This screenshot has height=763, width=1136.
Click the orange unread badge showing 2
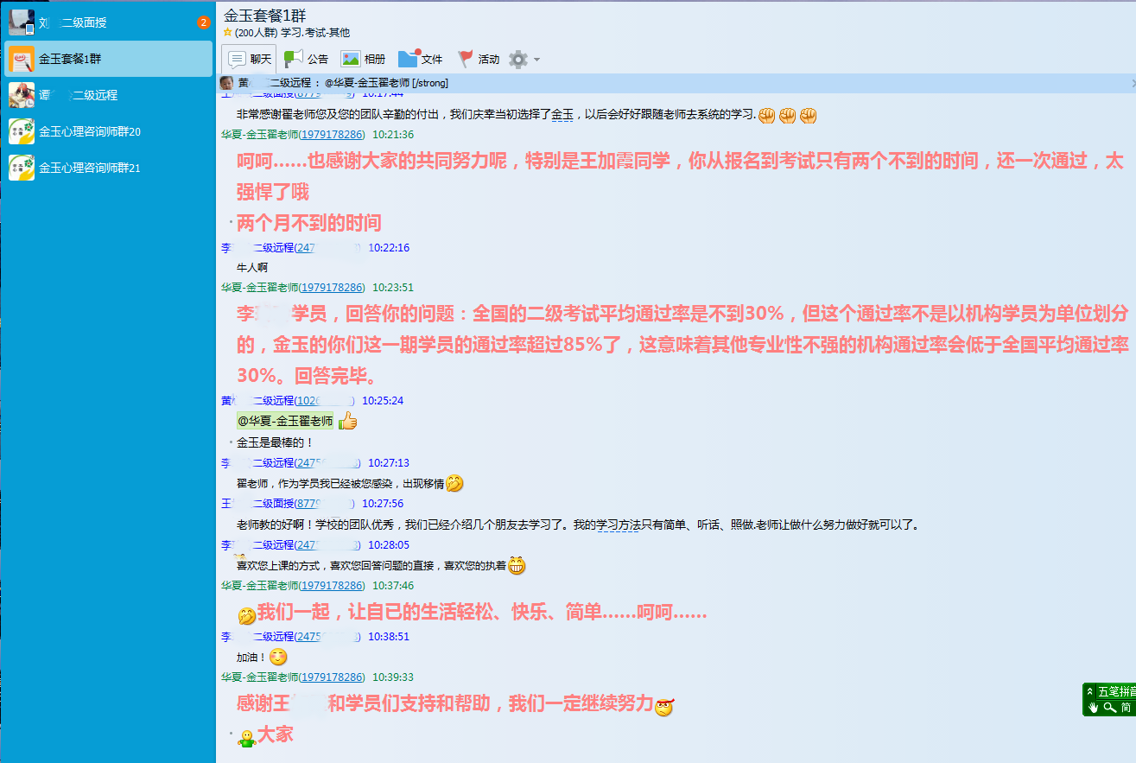coord(203,22)
